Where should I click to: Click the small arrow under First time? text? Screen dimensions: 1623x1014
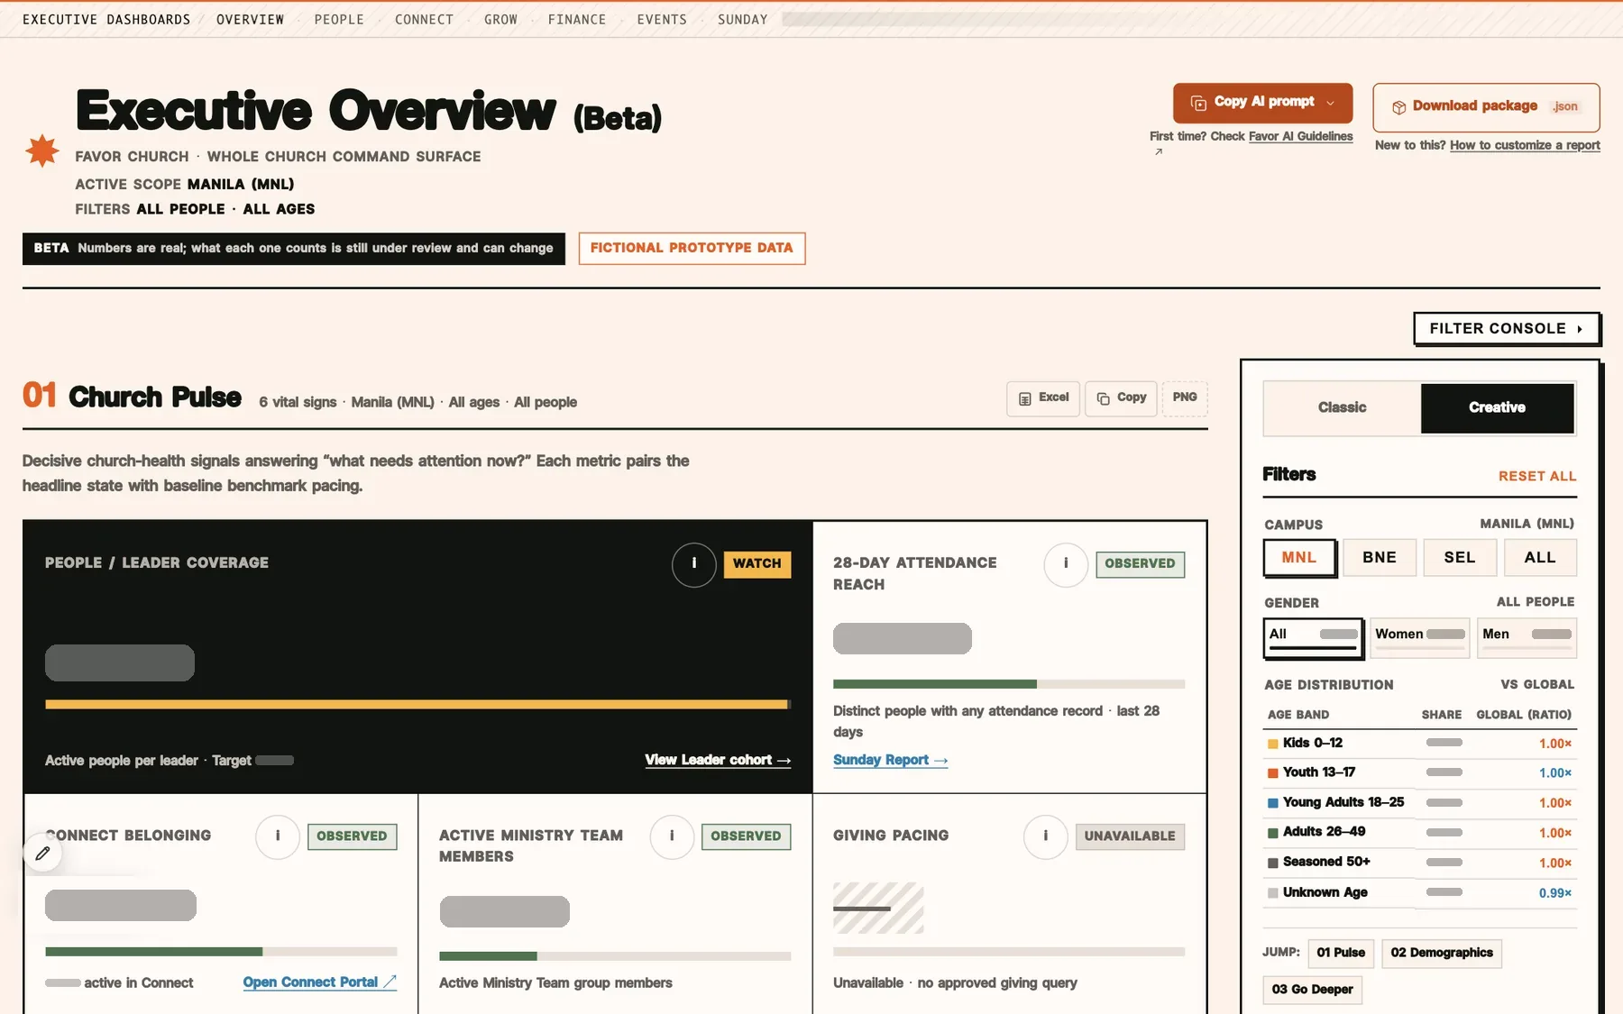(x=1159, y=151)
